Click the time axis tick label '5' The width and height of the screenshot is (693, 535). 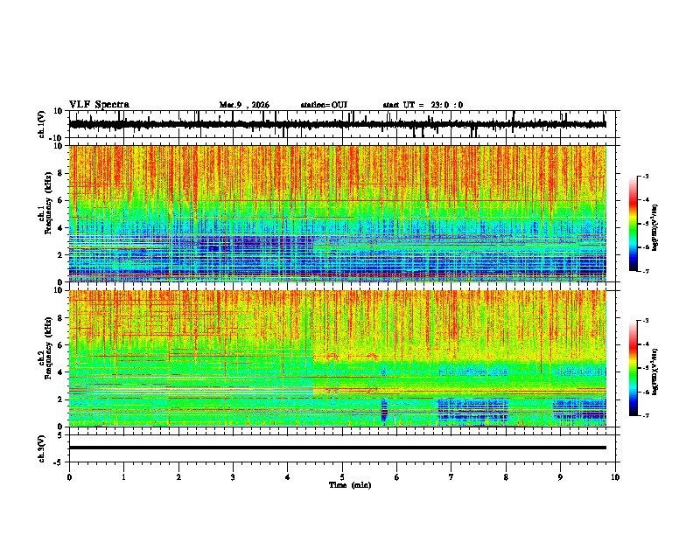tap(342, 477)
